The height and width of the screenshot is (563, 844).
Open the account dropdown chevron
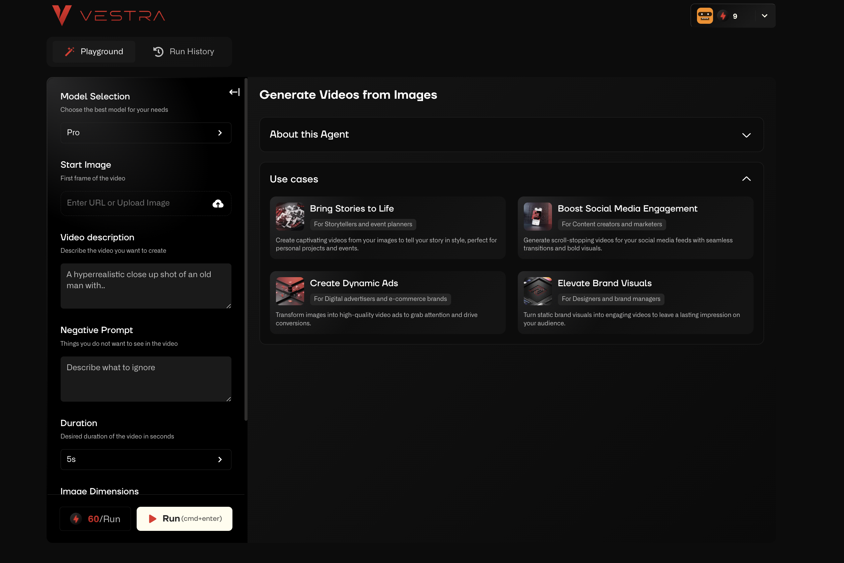[764, 16]
